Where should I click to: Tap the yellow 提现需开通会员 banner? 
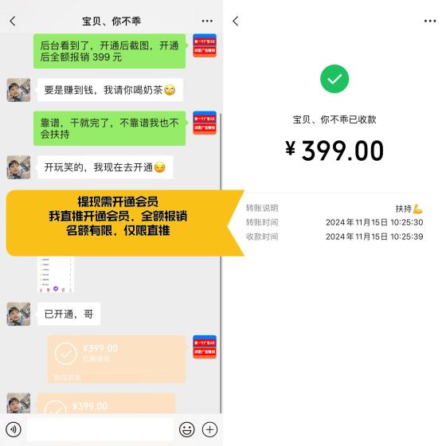click(x=125, y=223)
